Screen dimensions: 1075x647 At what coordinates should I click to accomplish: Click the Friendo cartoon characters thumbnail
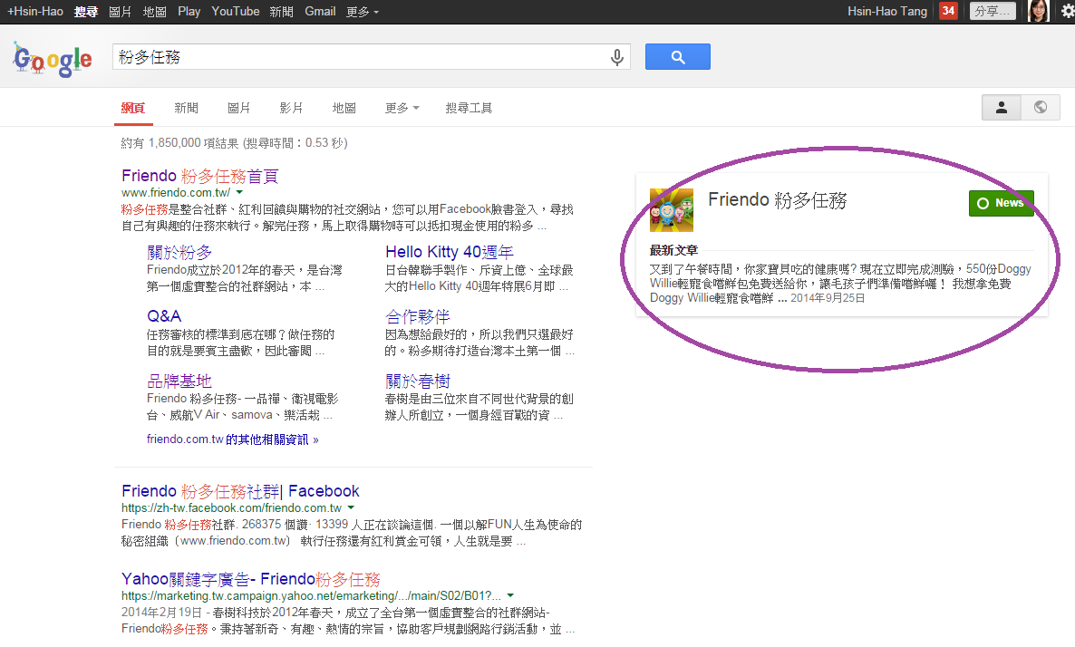pyautogui.click(x=672, y=210)
